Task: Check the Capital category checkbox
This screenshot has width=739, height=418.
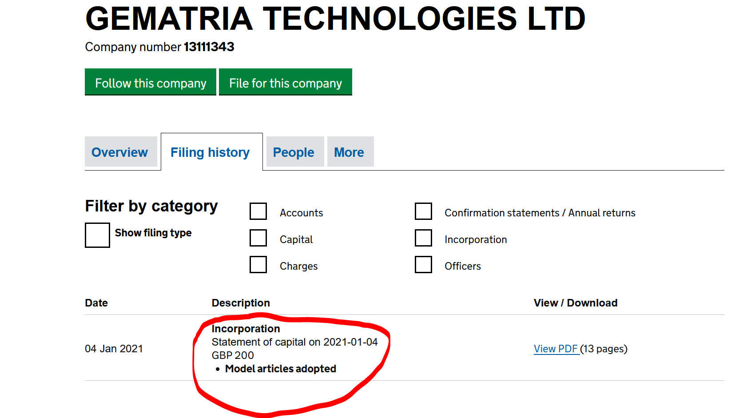Action: pyautogui.click(x=258, y=238)
